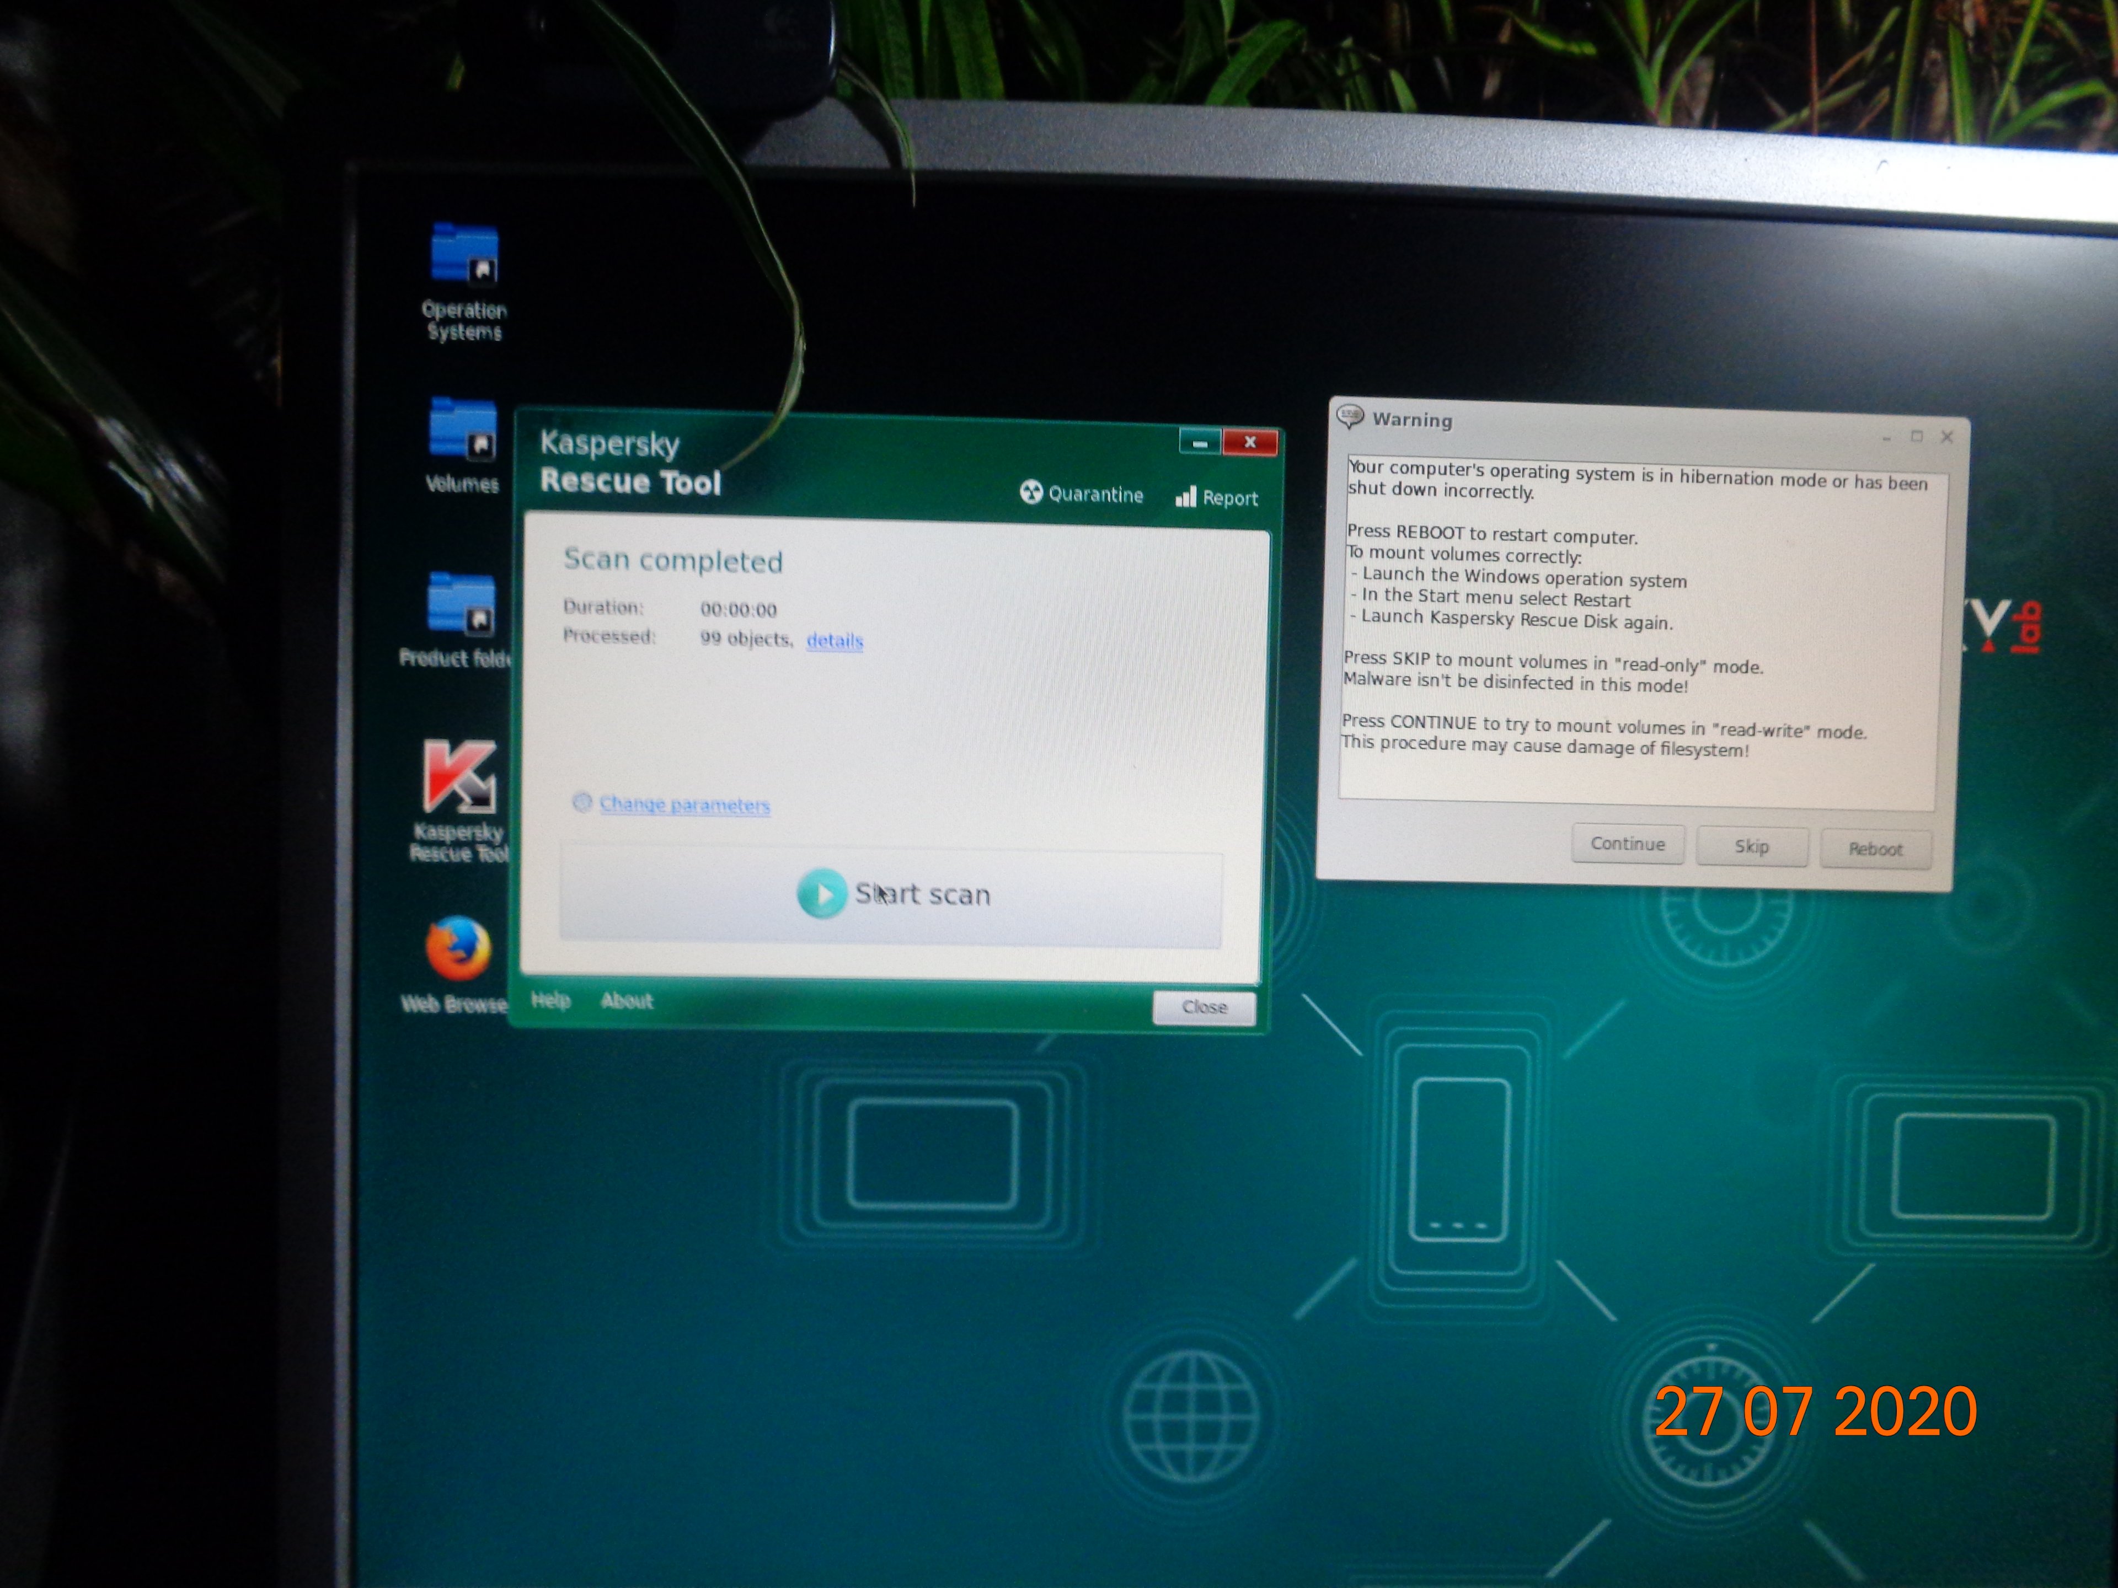This screenshot has height=1588, width=2118.
Task: Click 'This procedure may cause damage' line
Action: pos(1544,745)
